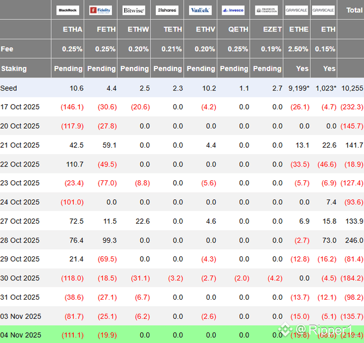364x343 pixels.
Task: Click the 27 Oct 2025 date
Action: coord(20,221)
